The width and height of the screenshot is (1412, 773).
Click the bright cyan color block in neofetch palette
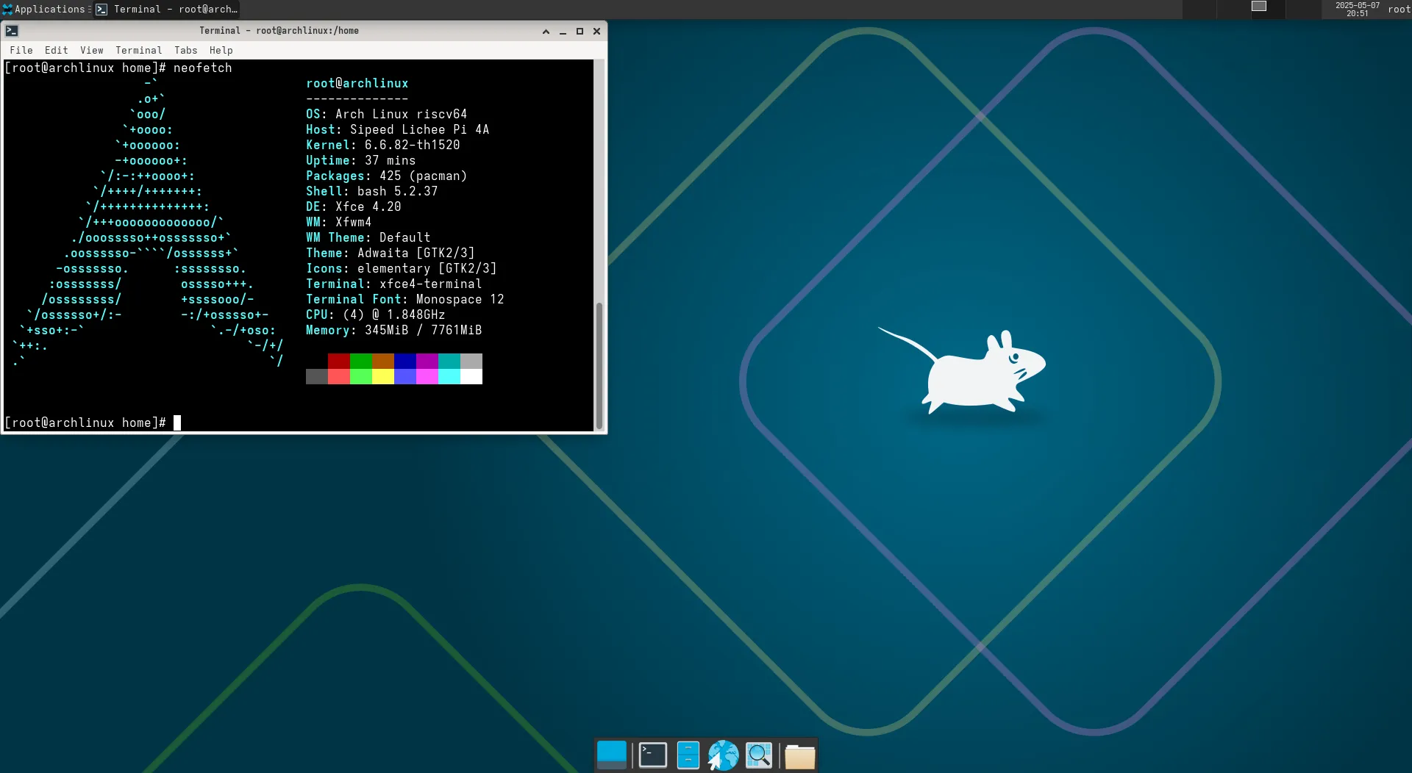click(449, 376)
